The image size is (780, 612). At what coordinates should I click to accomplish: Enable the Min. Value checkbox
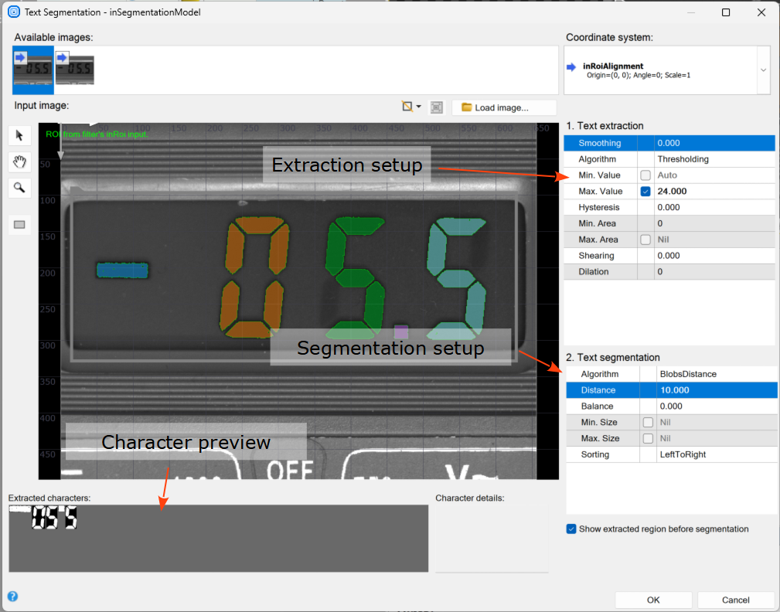pos(645,175)
